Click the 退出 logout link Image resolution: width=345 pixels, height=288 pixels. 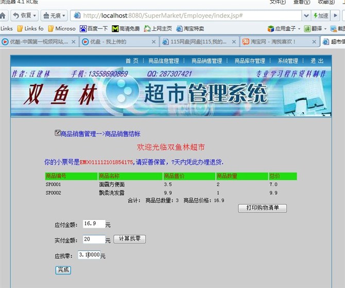point(317,61)
